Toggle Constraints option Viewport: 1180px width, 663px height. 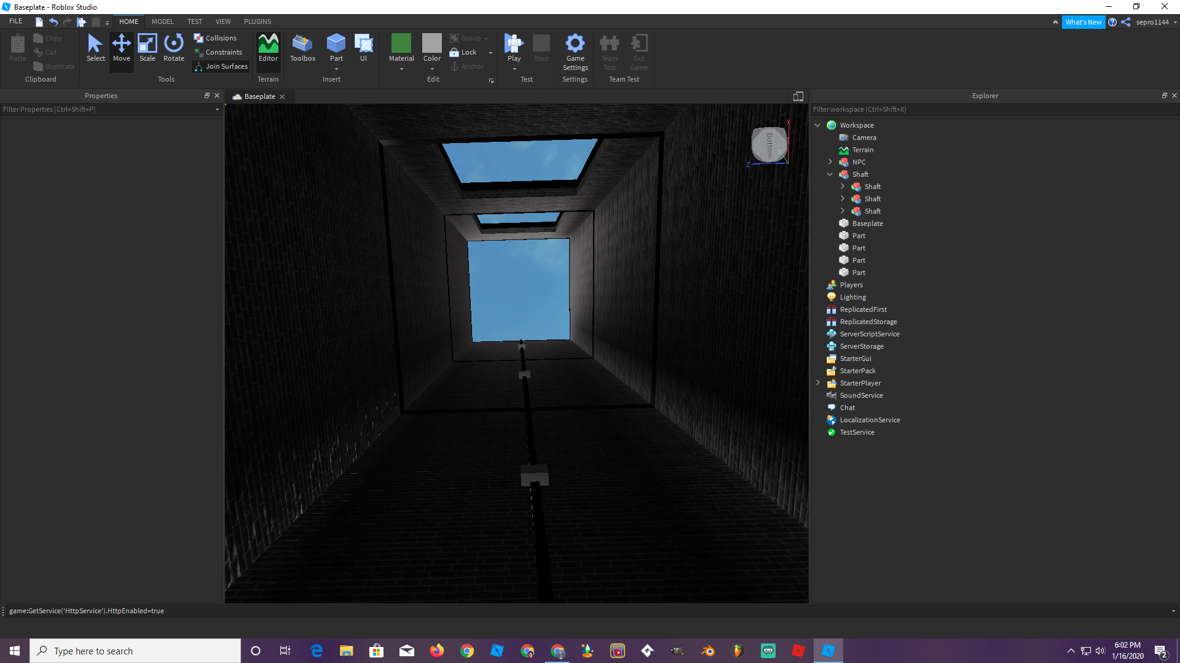tap(218, 52)
